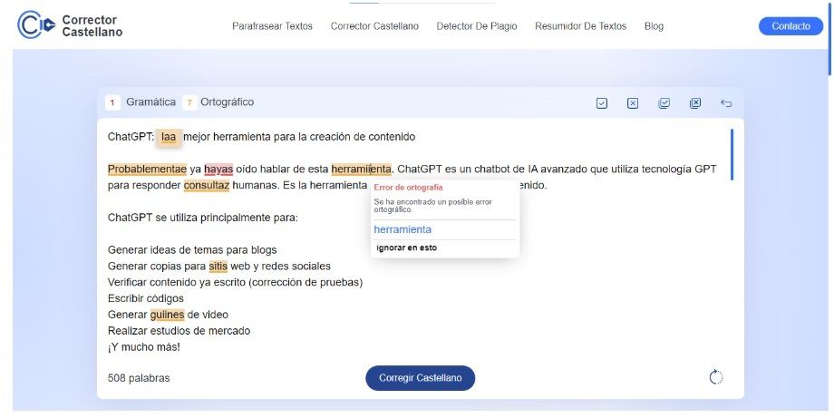The height and width of the screenshot is (418, 834).
Task: Click the circular refresh icon near word count
Action: coord(716,377)
